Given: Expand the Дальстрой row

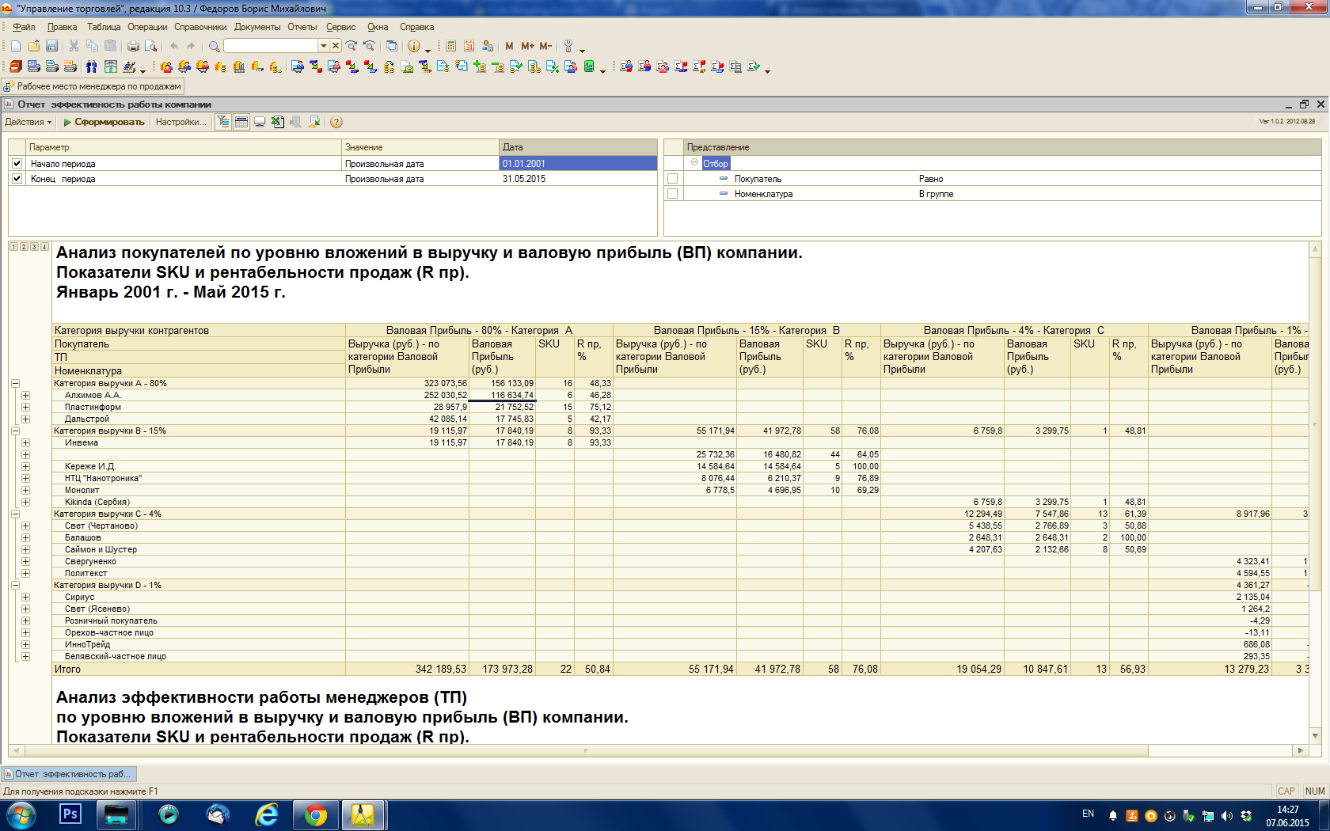Looking at the screenshot, I should click(25, 419).
